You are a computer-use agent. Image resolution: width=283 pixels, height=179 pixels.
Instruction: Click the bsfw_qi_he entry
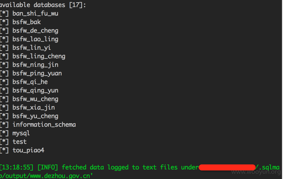pos(30,82)
